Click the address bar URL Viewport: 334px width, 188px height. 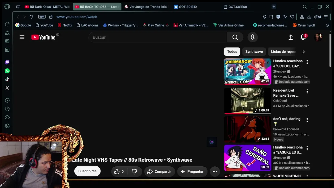tap(77, 17)
